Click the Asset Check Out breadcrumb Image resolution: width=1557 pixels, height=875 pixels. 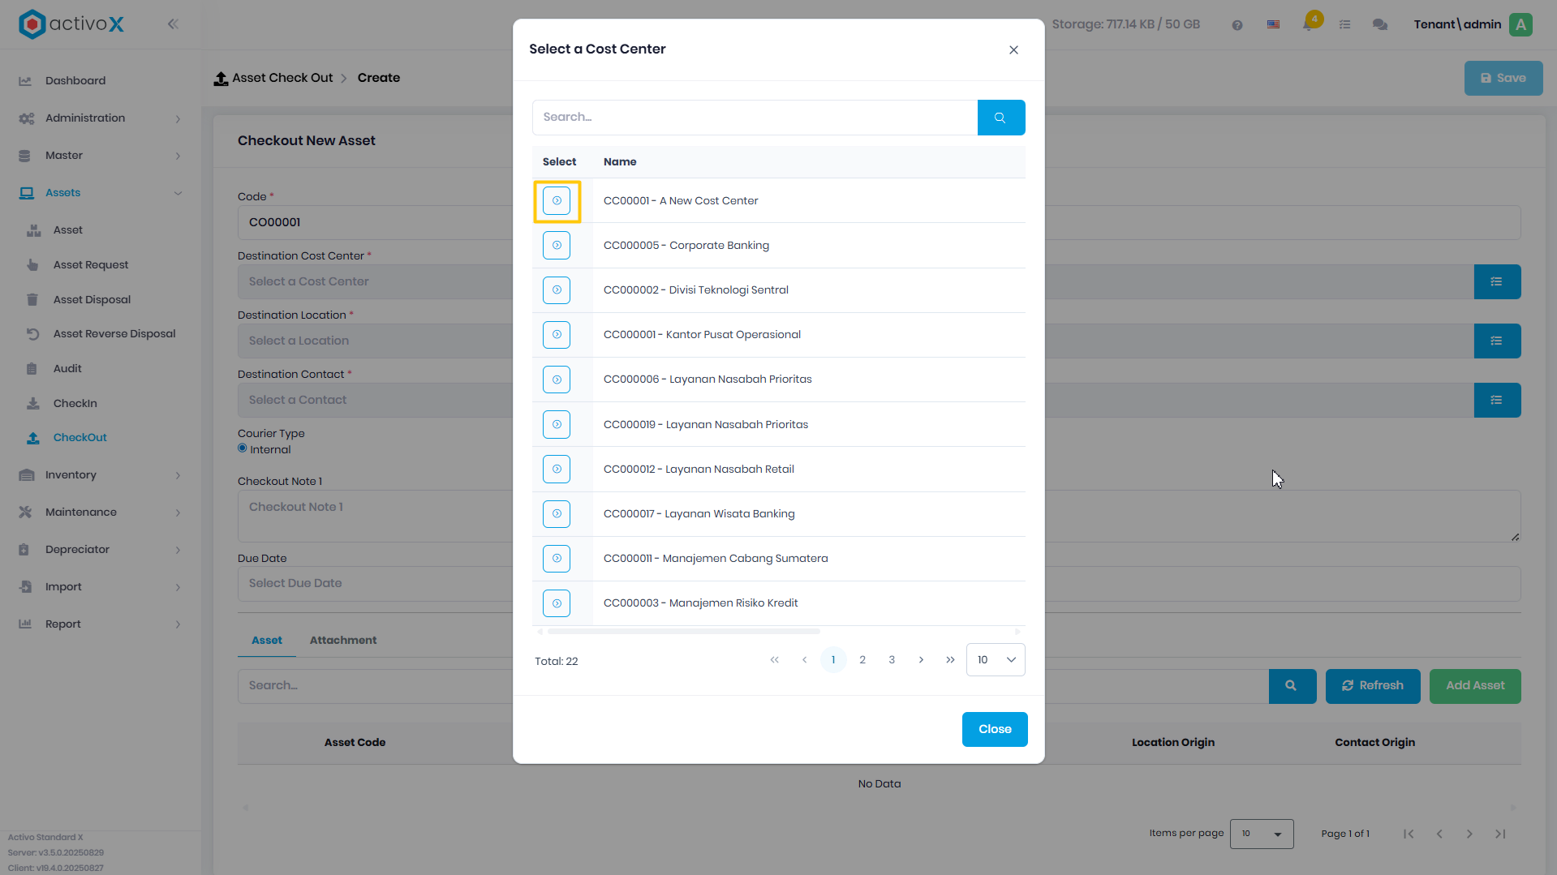282,79
